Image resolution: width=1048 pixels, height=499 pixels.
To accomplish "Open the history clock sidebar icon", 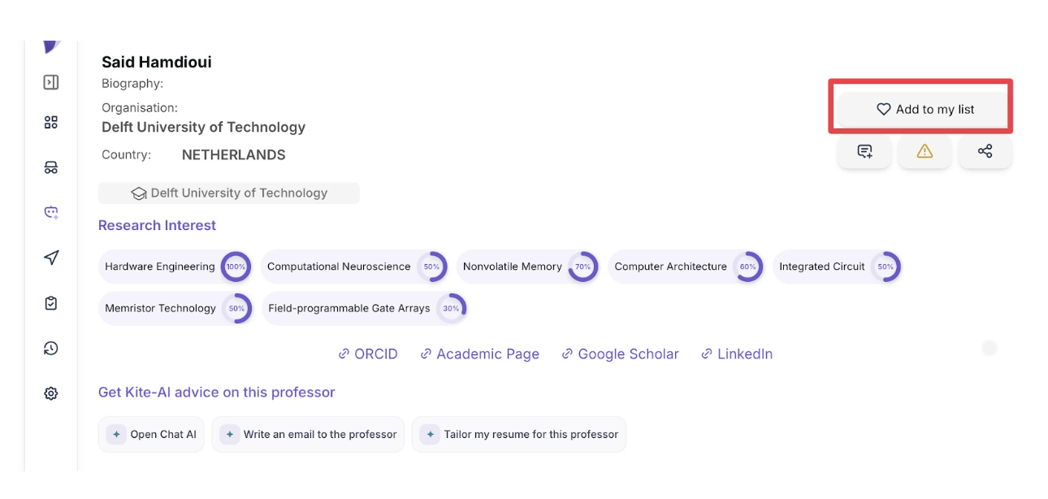I will [51, 348].
